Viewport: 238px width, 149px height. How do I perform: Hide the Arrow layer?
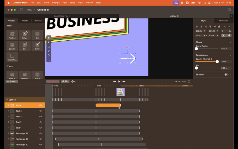point(41,105)
